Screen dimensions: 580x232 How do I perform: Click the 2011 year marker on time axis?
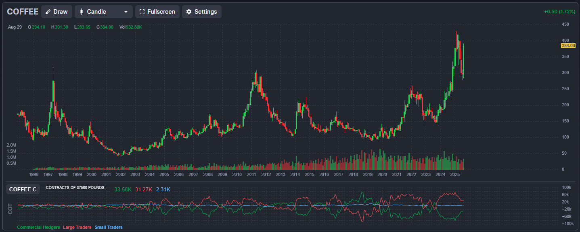point(251,174)
